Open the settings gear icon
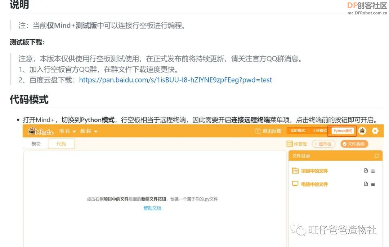The image size is (389, 247). [375, 131]
